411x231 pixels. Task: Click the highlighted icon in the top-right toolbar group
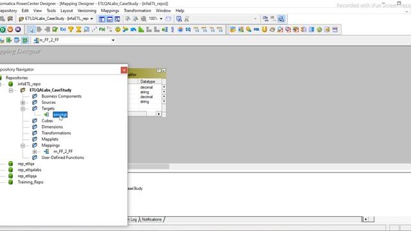281,19
